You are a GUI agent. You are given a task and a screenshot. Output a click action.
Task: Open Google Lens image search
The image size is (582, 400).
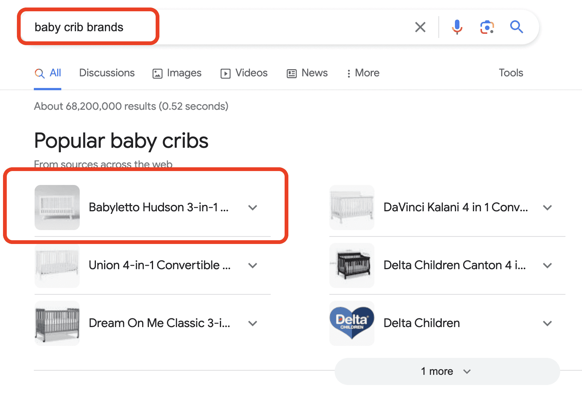coord(487,27)
